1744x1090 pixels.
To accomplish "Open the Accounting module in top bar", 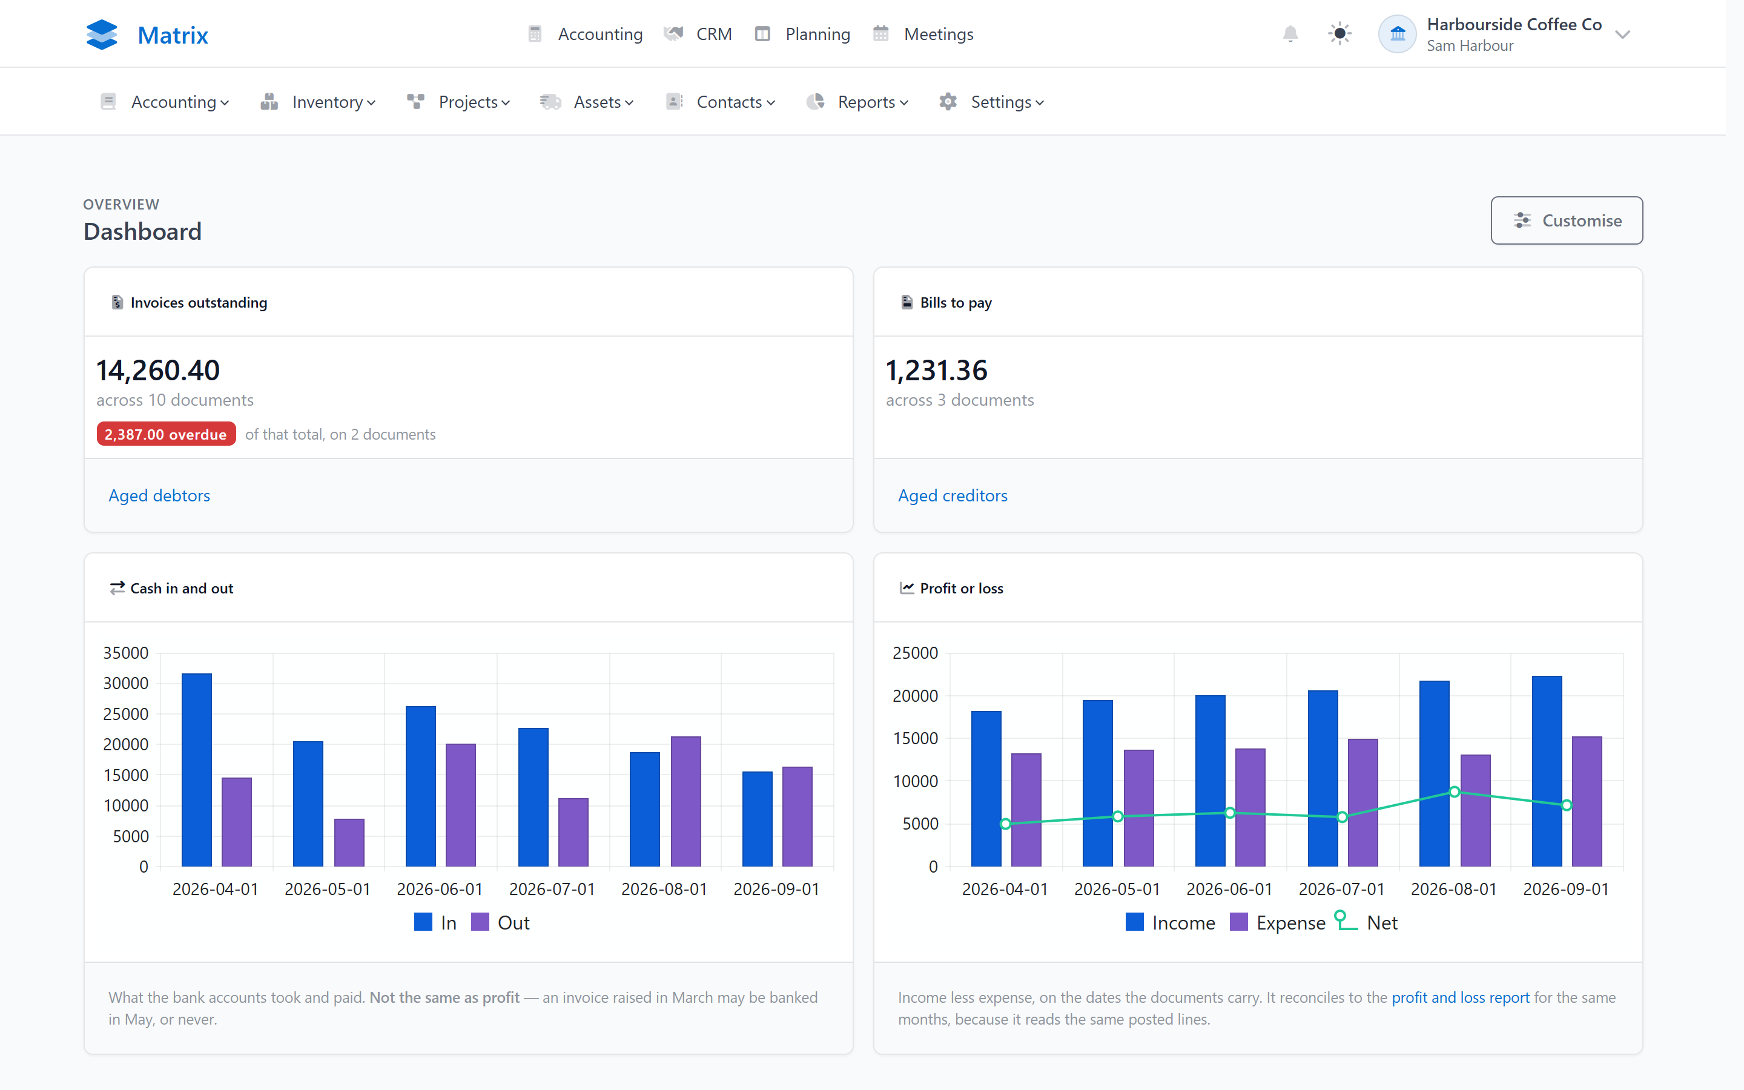I will tap(585, 34).
